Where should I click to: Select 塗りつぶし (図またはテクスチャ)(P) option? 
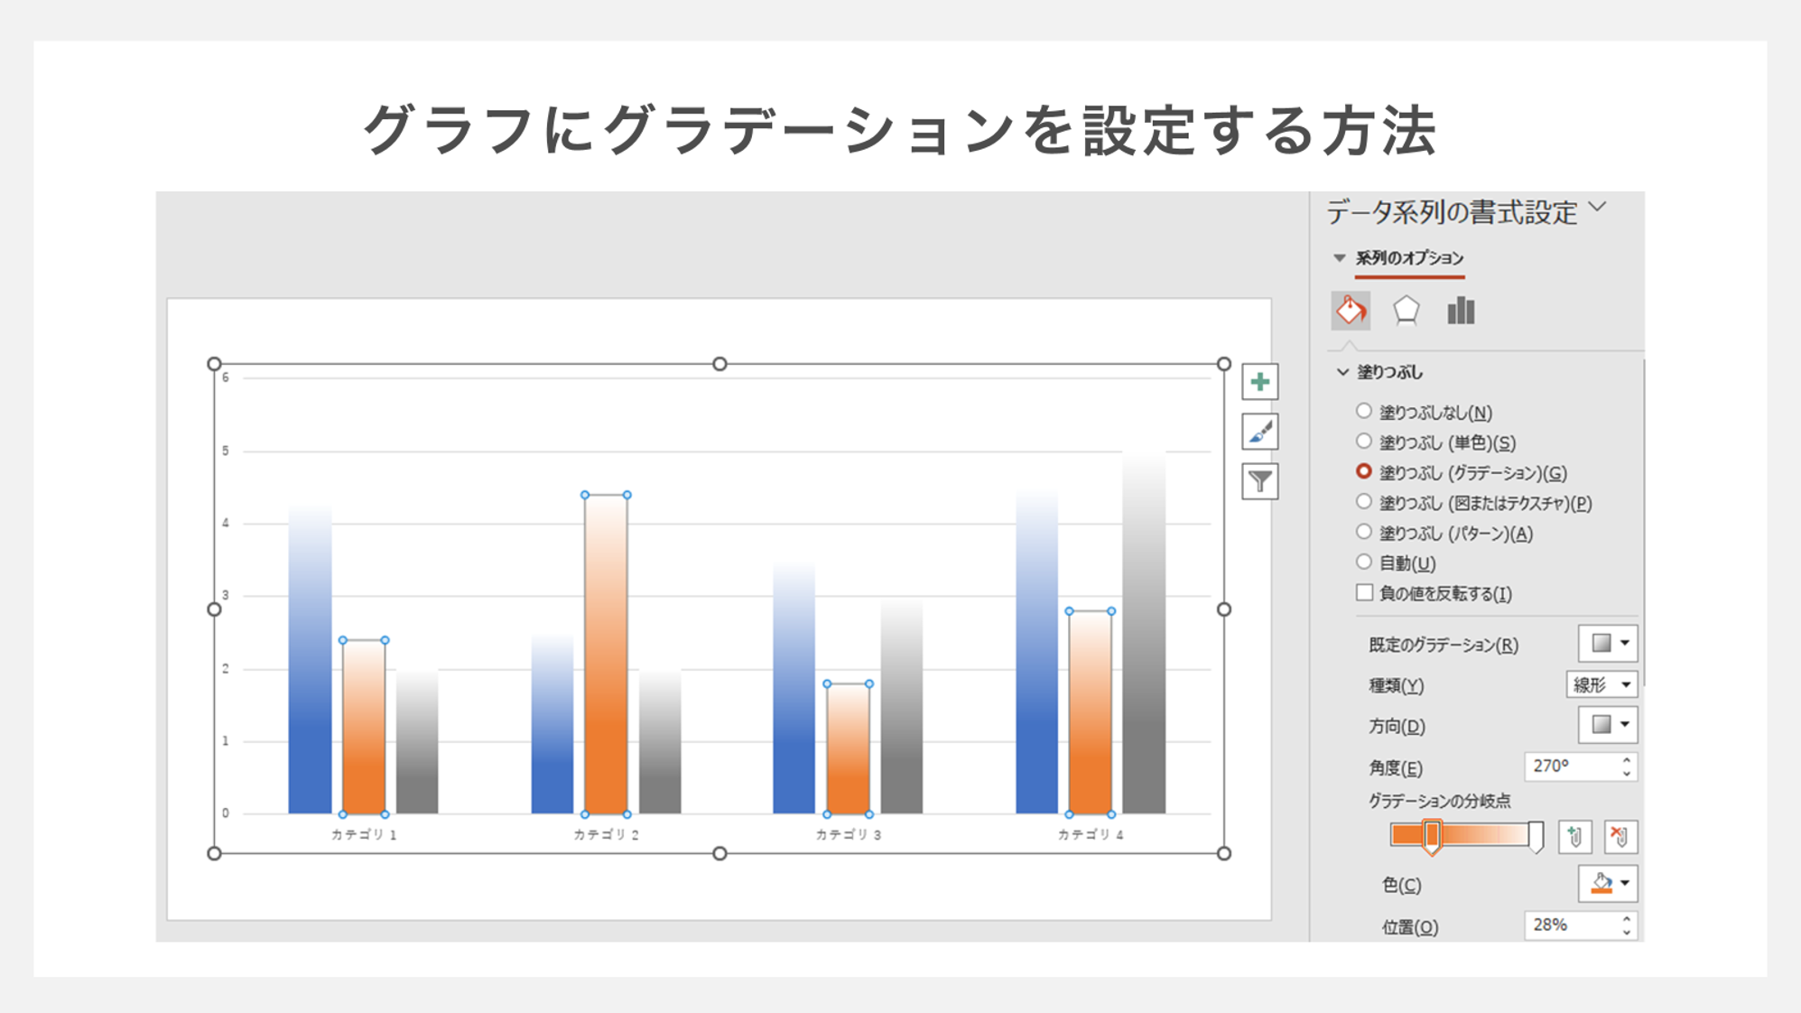click(x=1364, y=502)
